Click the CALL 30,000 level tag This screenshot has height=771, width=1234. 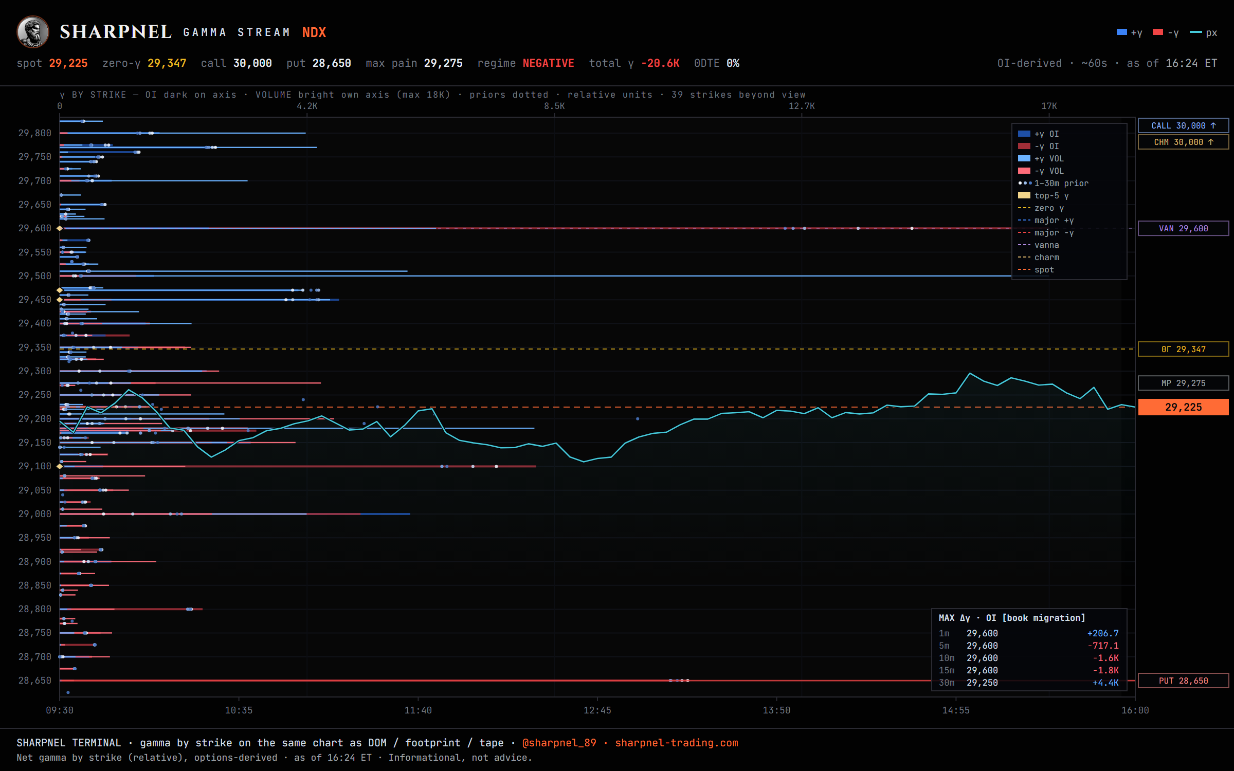coord(1183,125)
